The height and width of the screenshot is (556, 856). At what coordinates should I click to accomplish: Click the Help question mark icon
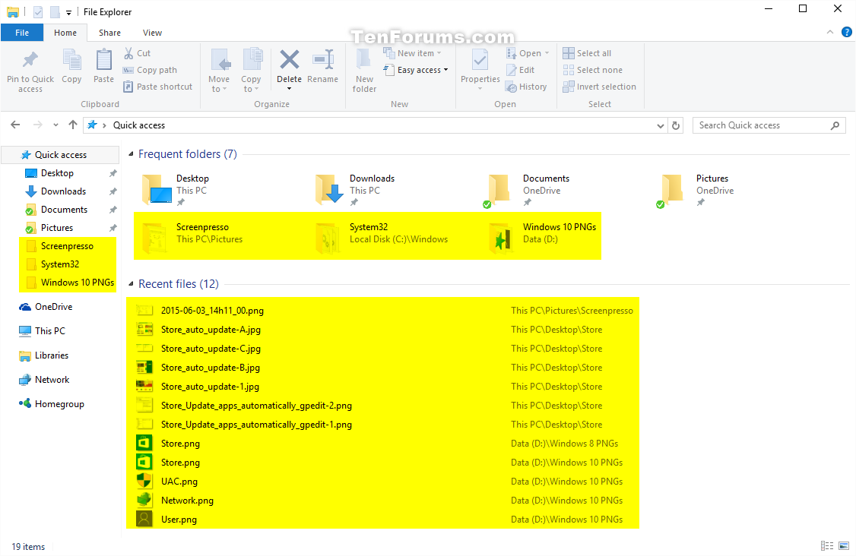pyautogui.click(x=847, y=32)
